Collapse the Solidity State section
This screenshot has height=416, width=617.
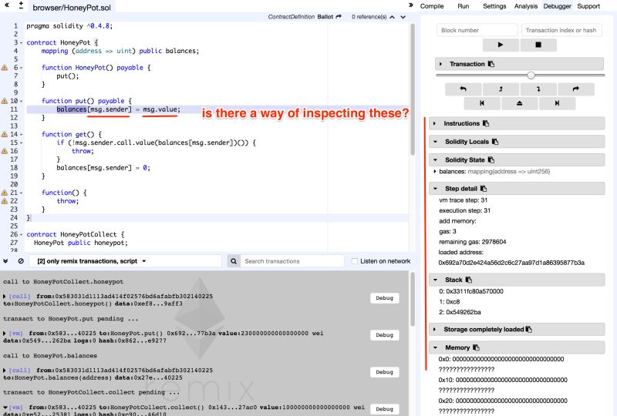tap(435, 160)
